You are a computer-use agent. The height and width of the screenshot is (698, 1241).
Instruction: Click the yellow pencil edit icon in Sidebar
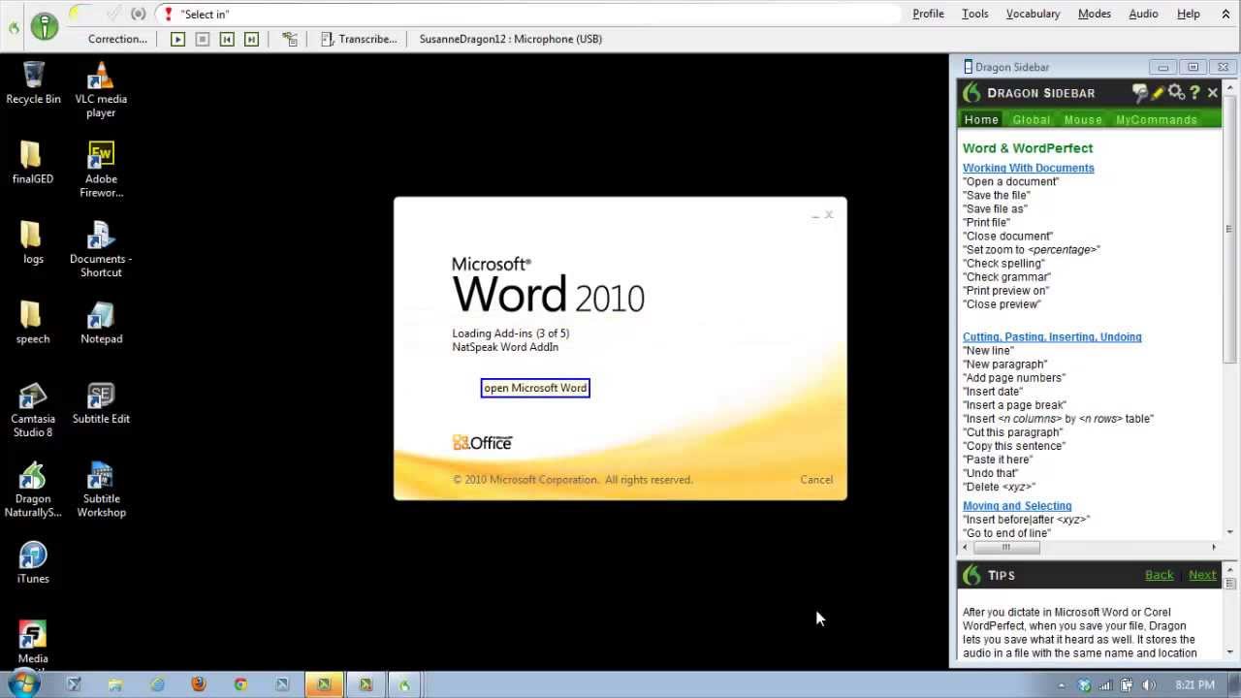click(x=1158, y=93)
